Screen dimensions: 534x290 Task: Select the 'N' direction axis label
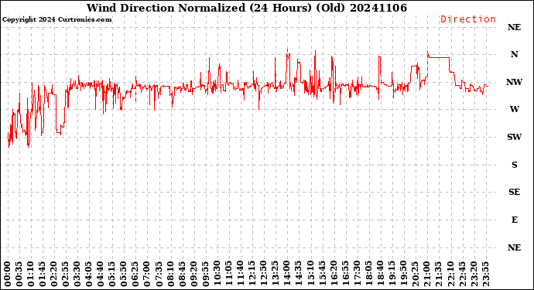pos(514,54)
